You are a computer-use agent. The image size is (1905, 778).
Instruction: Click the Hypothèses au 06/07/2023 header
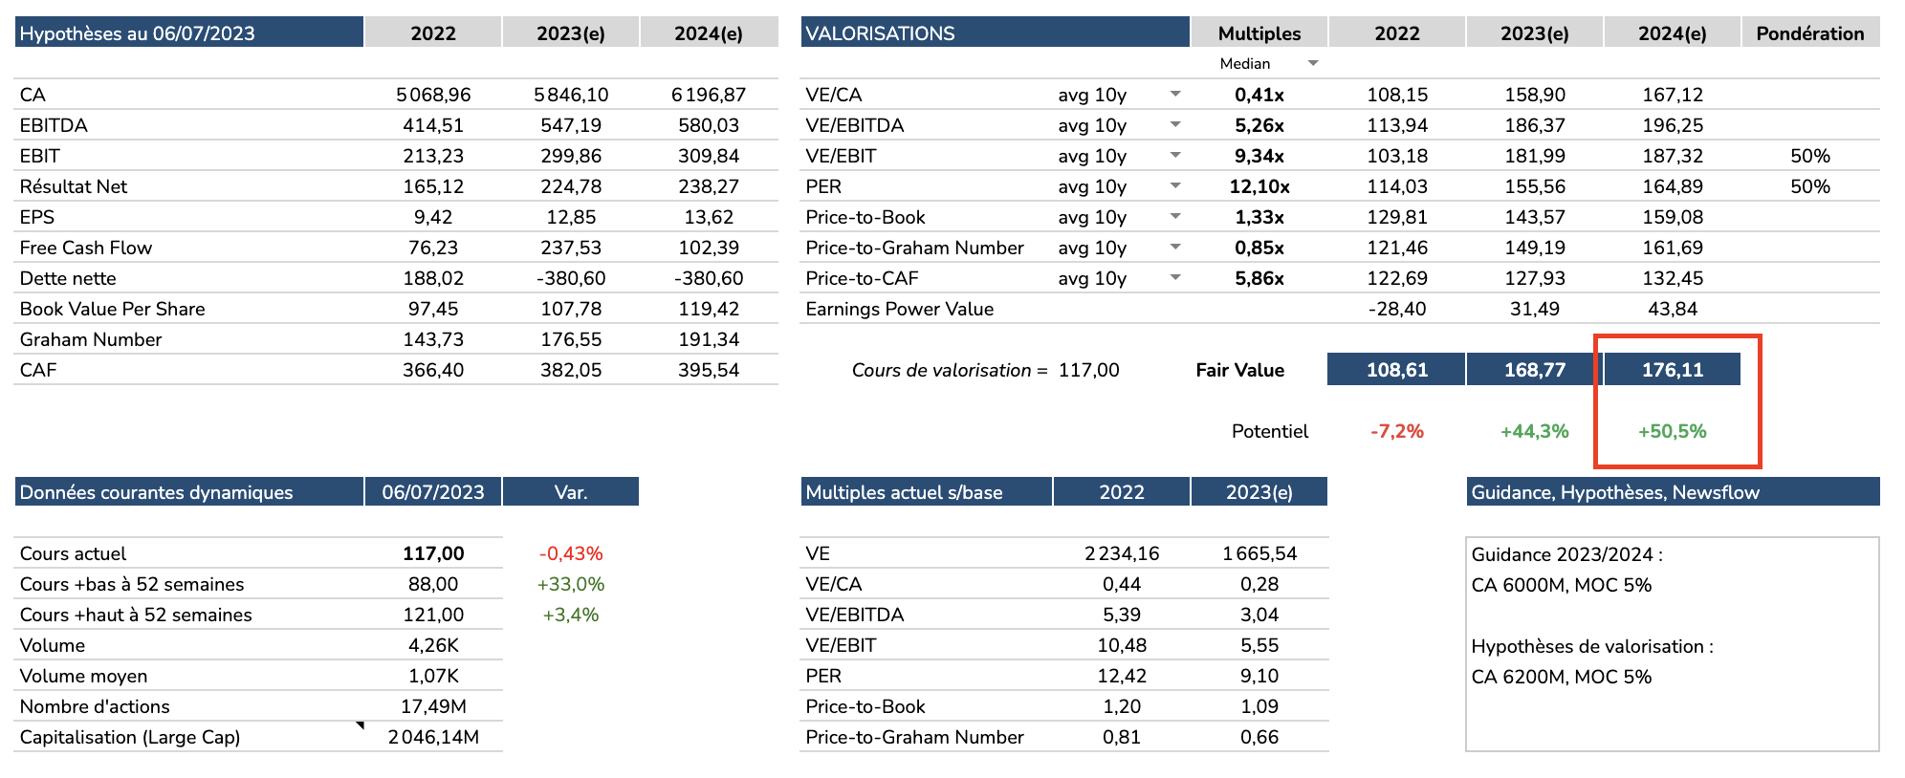point(188,33)
